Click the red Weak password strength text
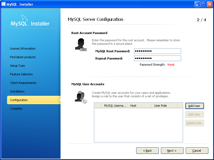 click(x=171, y=65)
